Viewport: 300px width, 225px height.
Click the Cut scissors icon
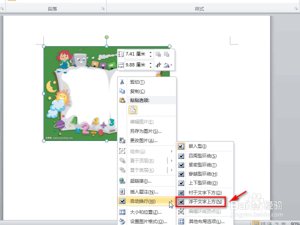tap(122, 82)
